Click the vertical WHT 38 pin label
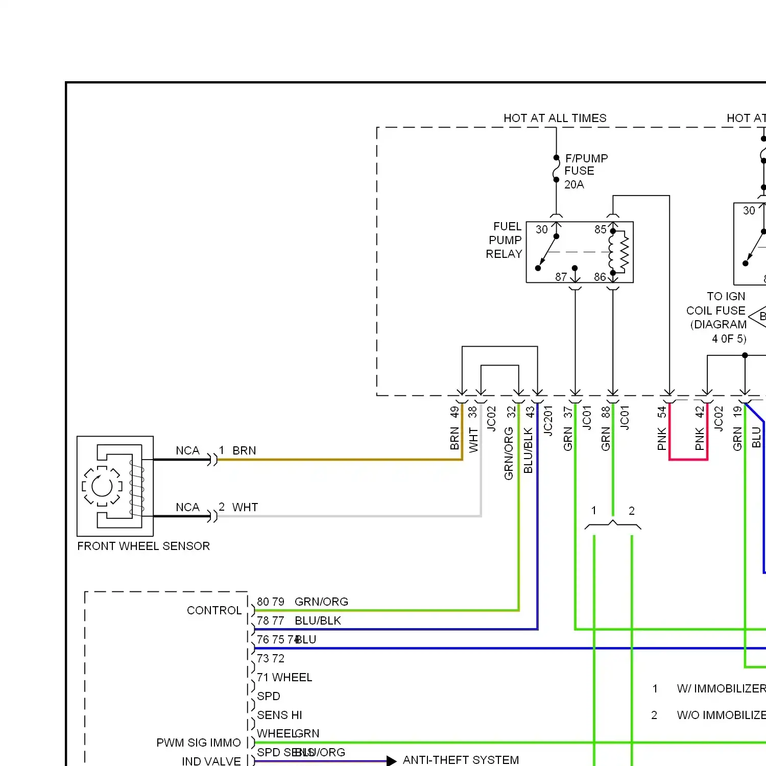766x766 pixels. 473,429
